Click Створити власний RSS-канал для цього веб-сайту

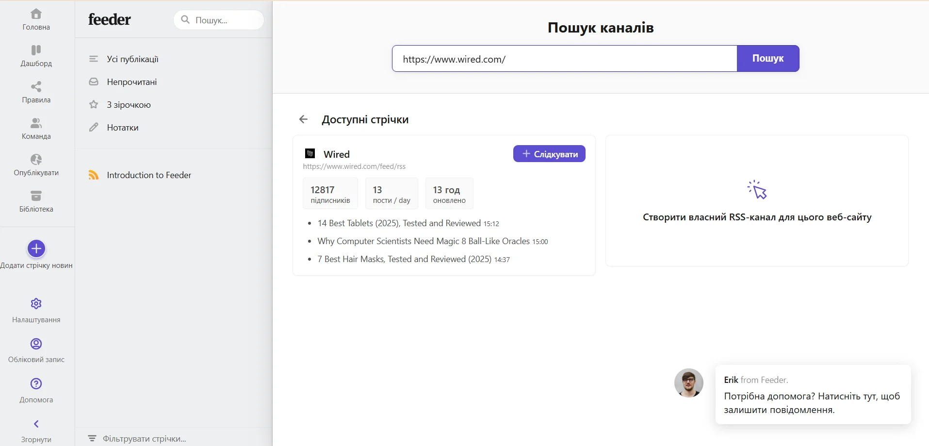pos(757,217)
